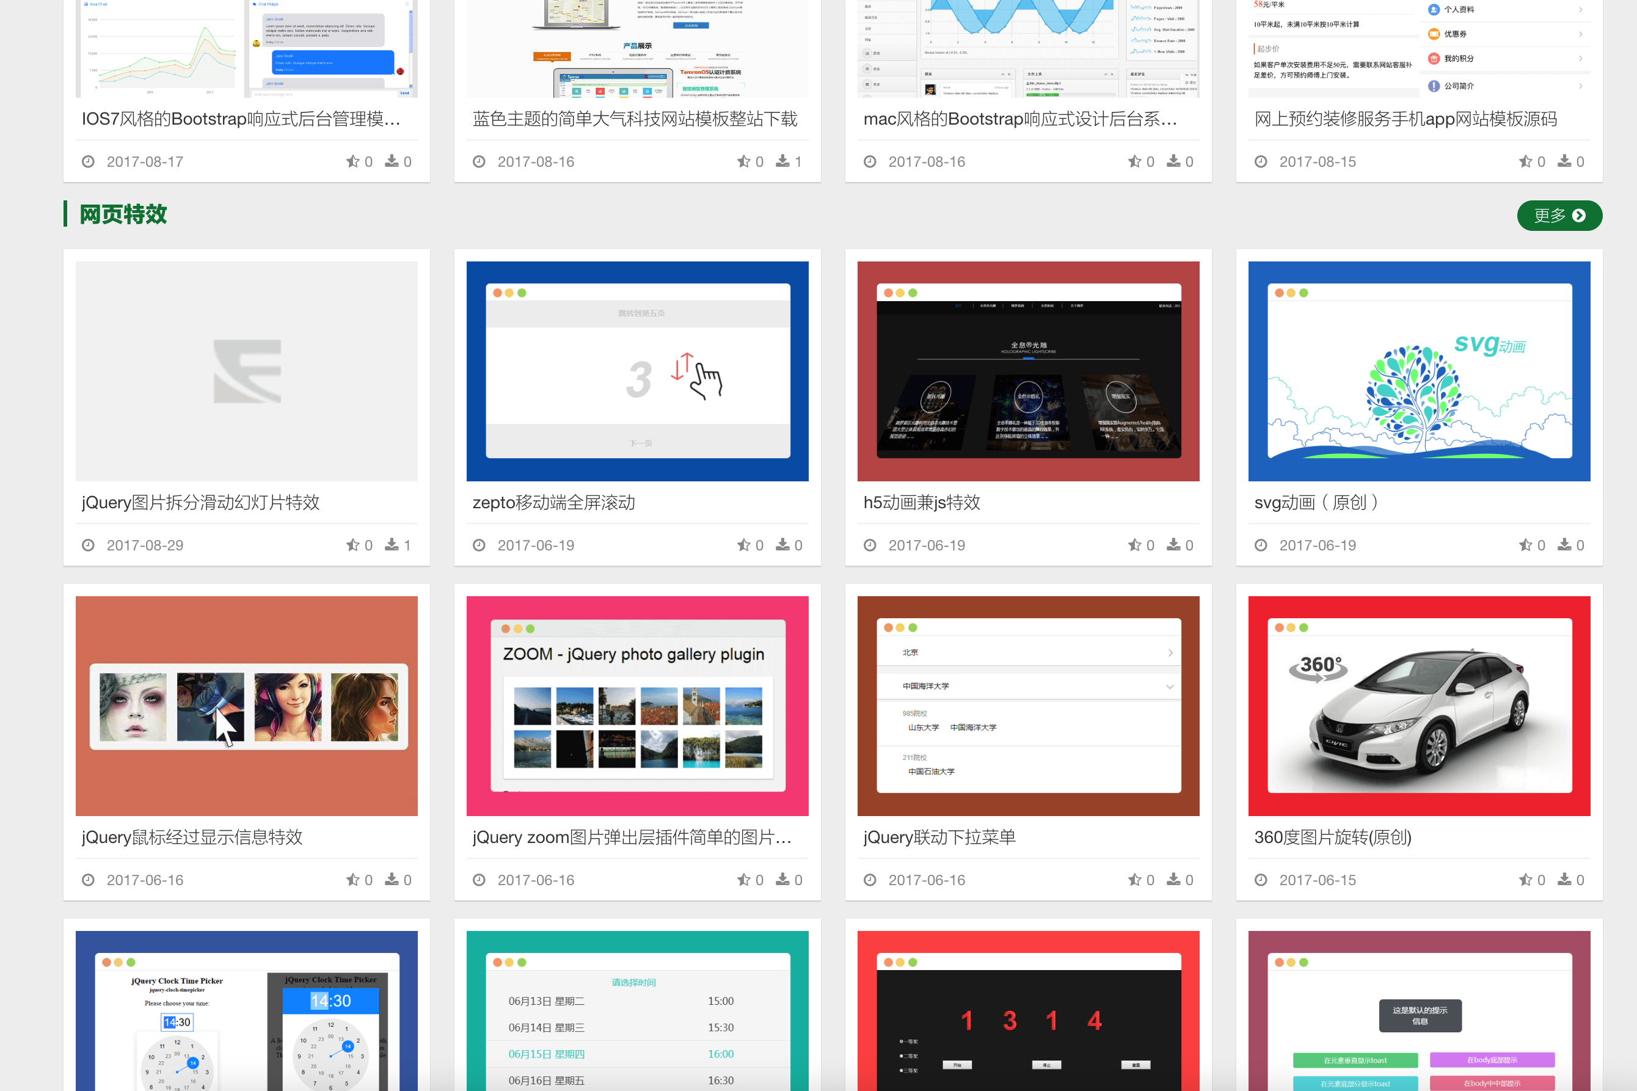The height and width of the screenshot is (1091, 1637).
Task: Click star icon on svg动画（原创）card
Action: pyautogui.click(x=1526, y=545)
